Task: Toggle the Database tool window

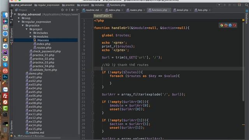Action: [x=247, y=17]
